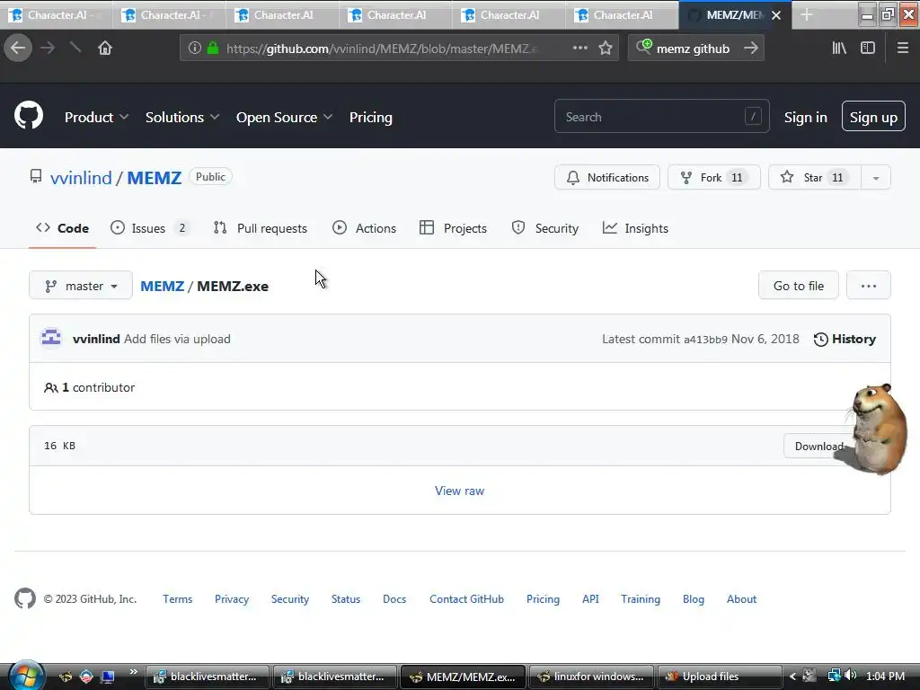Open the Firefox hamburger menu
This screenshot has height=690, width=920.
point(903,49)
